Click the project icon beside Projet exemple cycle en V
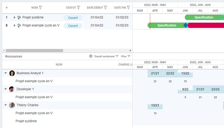224x128 pixels. 19,25
